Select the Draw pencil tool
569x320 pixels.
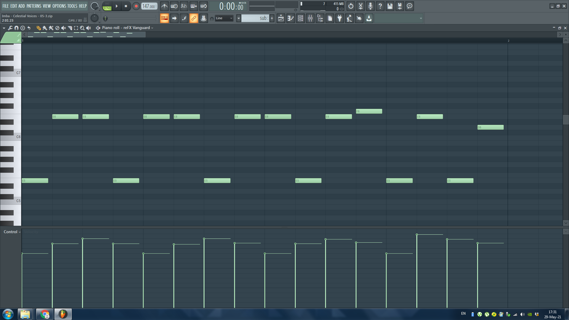click(x=39, y=28)
